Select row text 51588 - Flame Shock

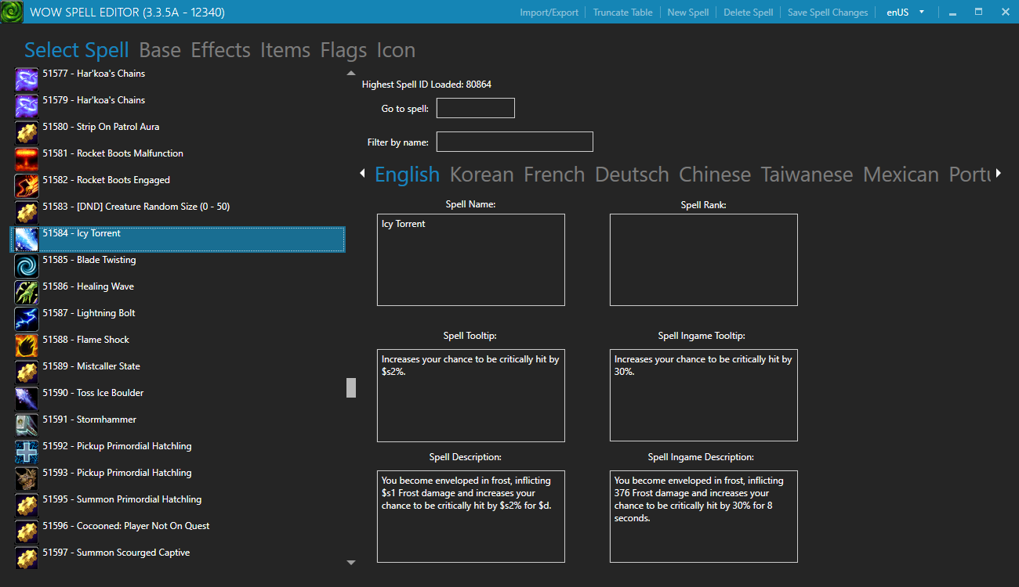pos(85,340)
